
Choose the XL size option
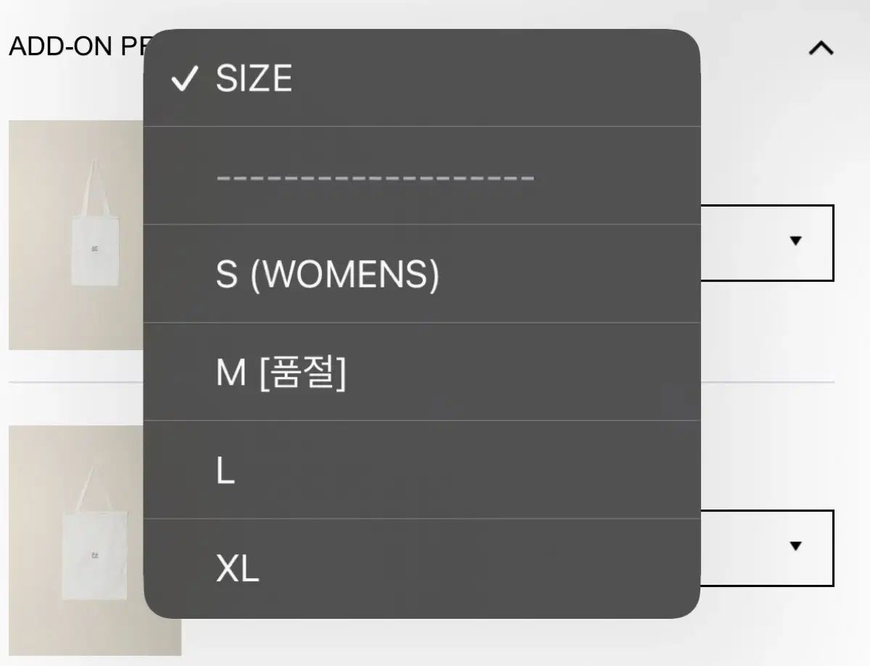click(237, 569)
